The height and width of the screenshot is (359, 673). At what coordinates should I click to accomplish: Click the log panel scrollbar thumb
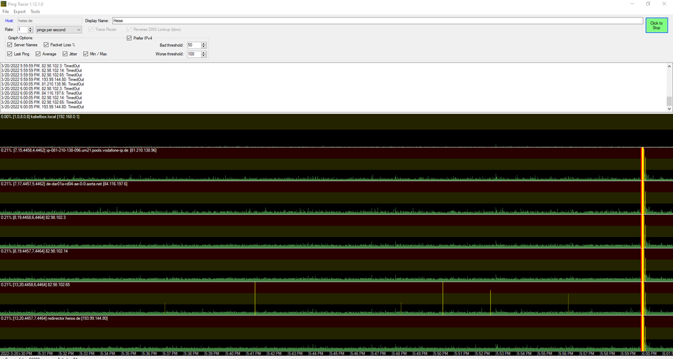coord(669,101)
